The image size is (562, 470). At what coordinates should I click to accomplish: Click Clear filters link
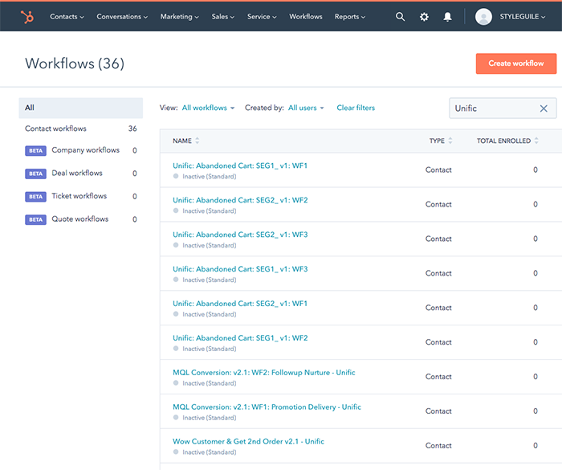356,108
